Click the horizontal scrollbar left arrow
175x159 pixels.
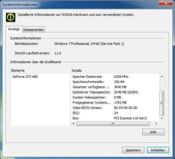point(73,124)
